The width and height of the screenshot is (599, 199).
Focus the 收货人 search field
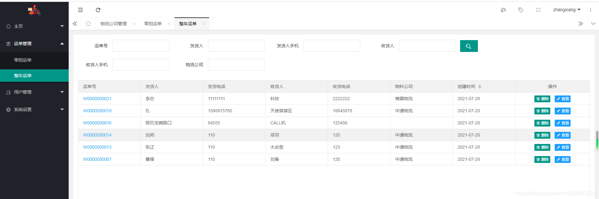pyautogui.click(x=427, y=46)
